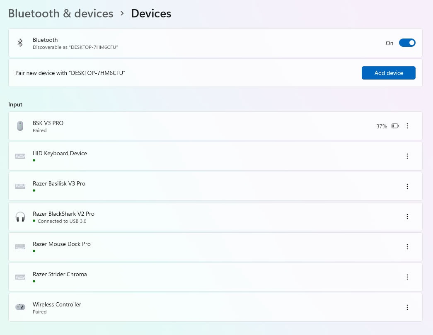433x335 pixels.
Task: Click the BSK V3 PRO mouse icon
Action: click(20, 126)
